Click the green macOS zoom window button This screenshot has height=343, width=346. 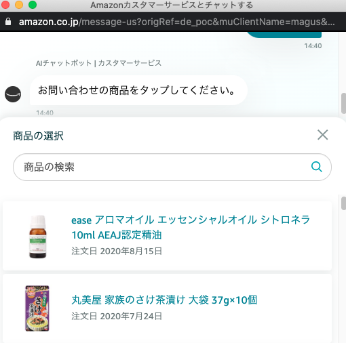click(33, 5)
